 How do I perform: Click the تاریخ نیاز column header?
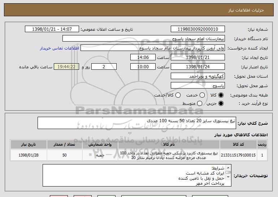tap(29, 145)
